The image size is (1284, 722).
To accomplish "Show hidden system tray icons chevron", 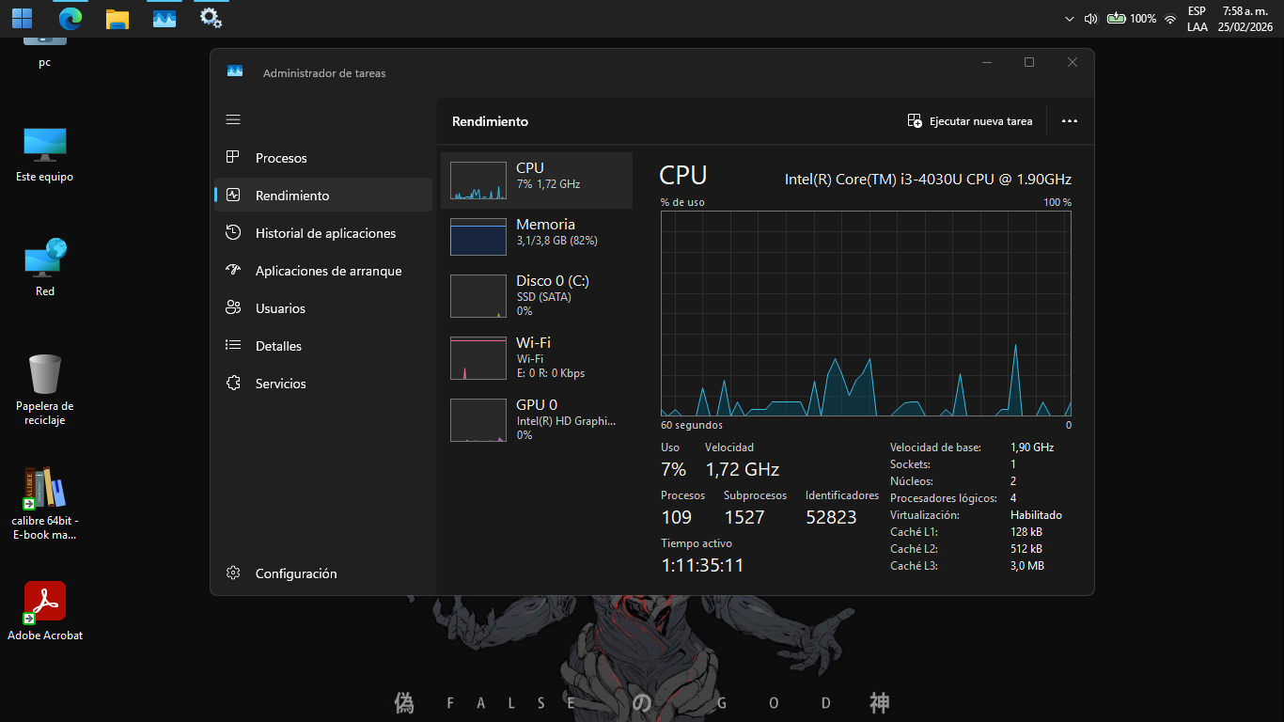I will 1069,19.
